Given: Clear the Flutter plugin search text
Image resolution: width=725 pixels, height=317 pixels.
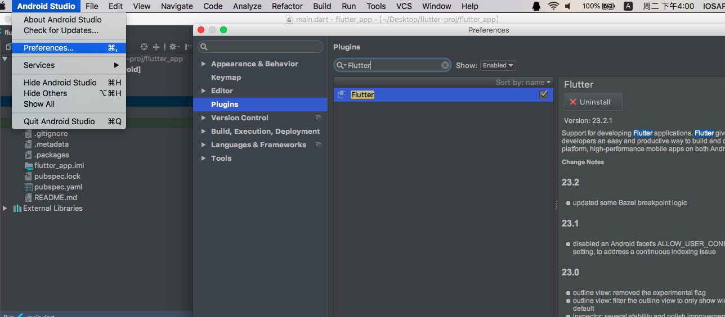Looking at the screenshot, I should coord(445,65).
